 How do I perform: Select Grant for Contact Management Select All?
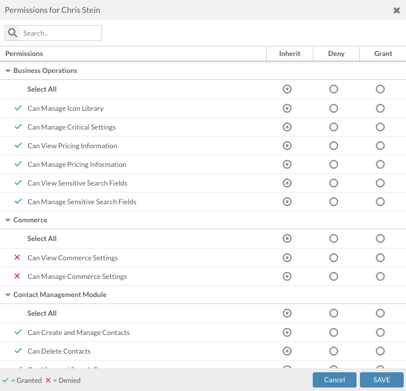pyautogui.click(x=380, y=313)
